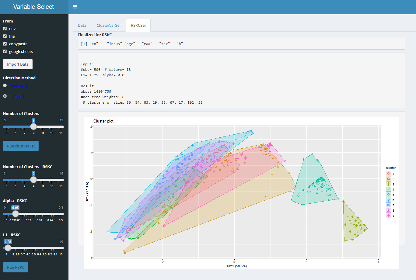Toggle the copypaste checkbox
This screenshot has height=280, width=416.
tap(5, 44)
